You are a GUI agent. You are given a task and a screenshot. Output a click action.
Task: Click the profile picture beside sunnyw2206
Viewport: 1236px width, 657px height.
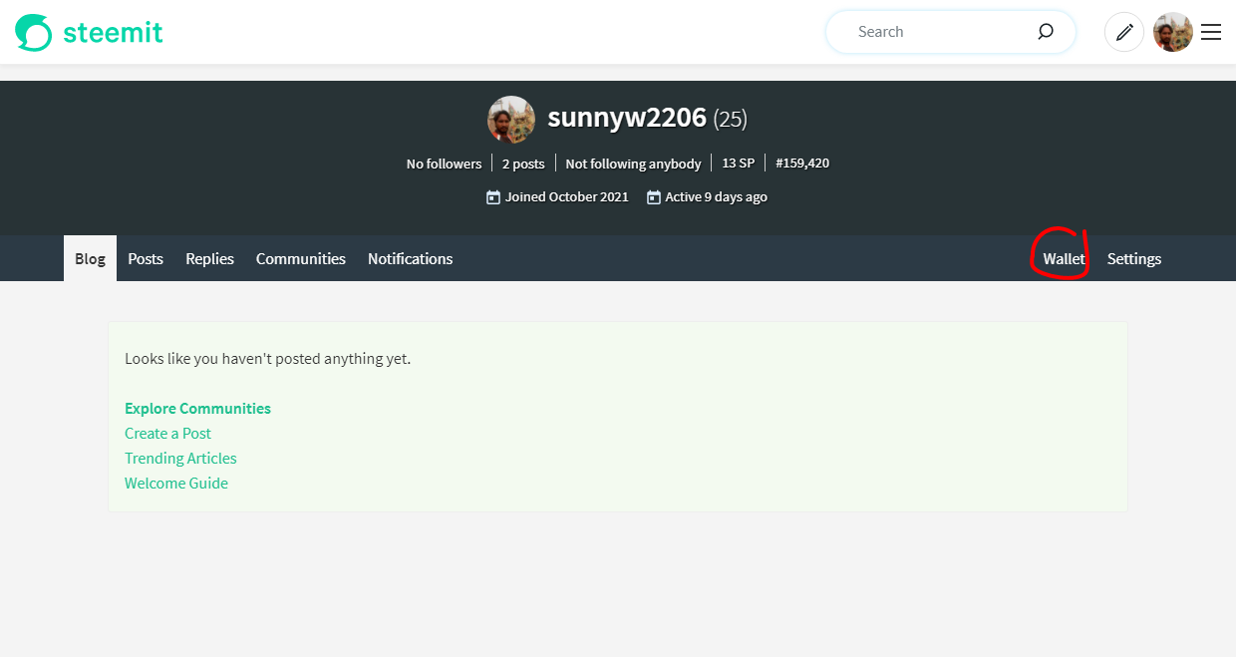pyautogui.click(x=511, y=120)
